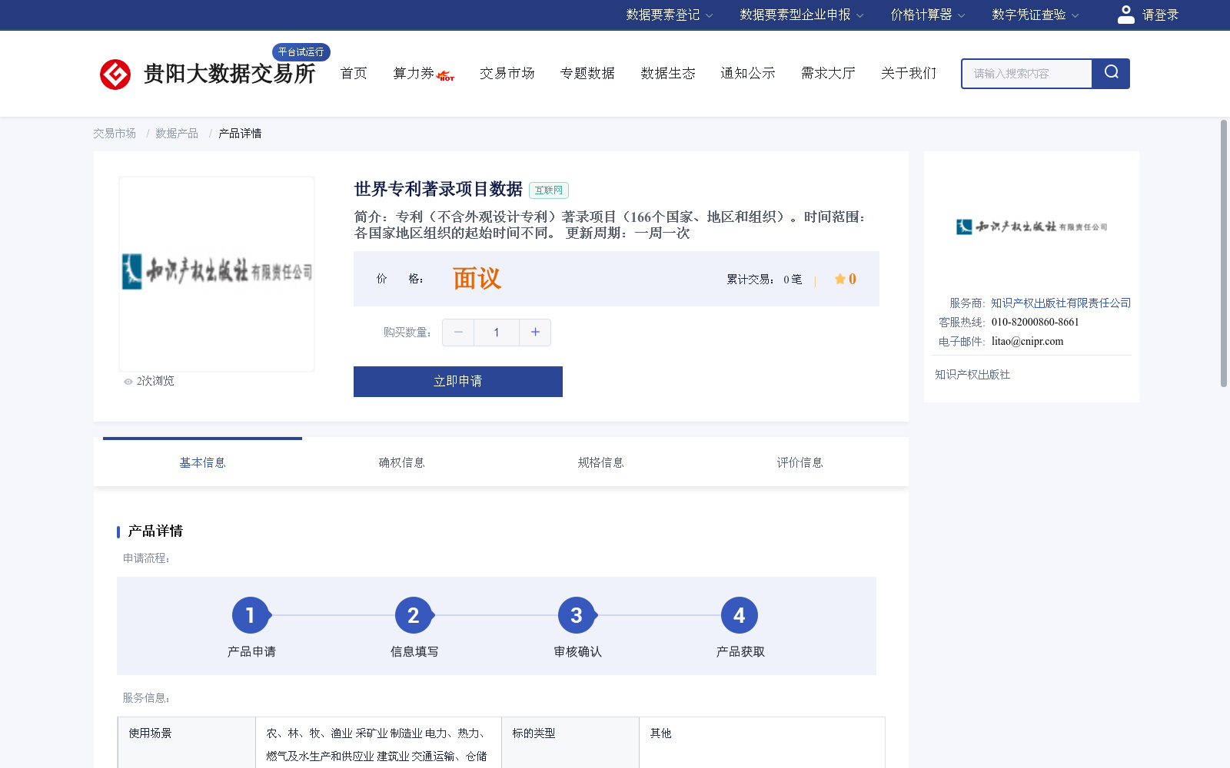Click the 平台试运行 badge
This screenshot has height=768, width=1230.
point(301,52)
